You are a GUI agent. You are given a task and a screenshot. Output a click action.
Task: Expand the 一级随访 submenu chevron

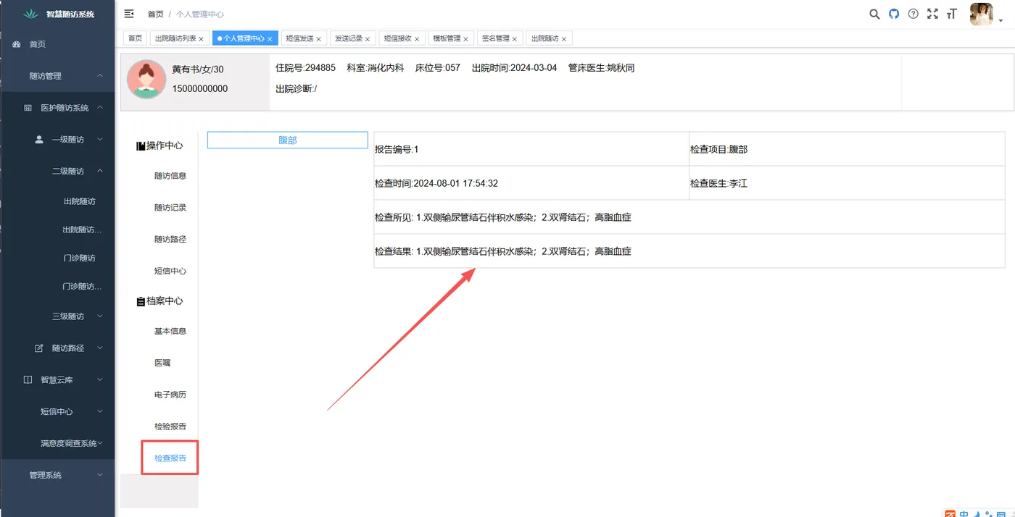click(99, 140)
